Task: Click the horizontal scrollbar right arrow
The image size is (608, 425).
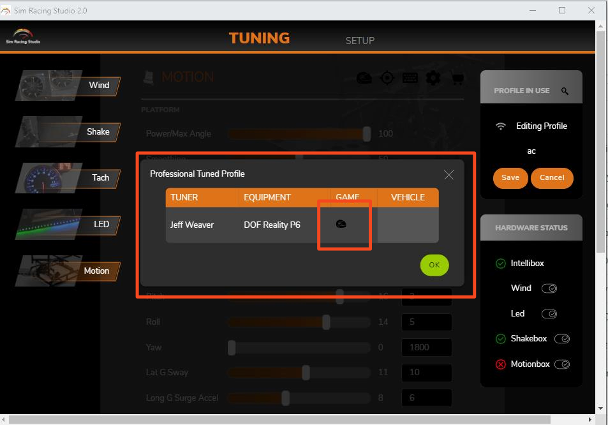Action: click(x=589, y=419)
